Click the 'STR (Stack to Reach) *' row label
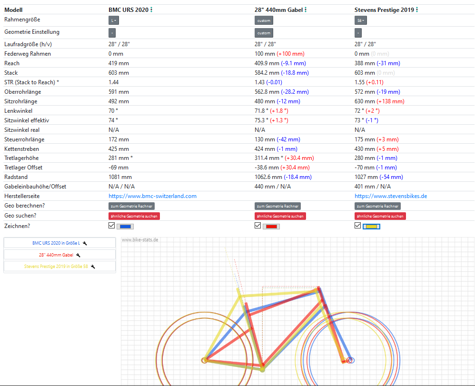This screenshot has width=475, height=386. [x=31, y=82]
